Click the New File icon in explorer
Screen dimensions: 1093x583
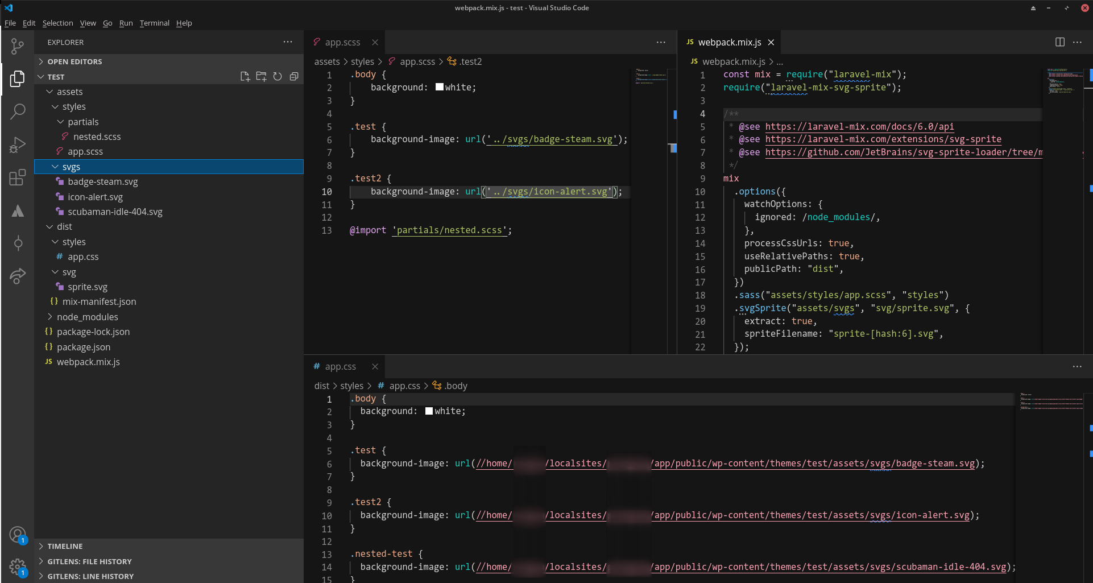245,77
